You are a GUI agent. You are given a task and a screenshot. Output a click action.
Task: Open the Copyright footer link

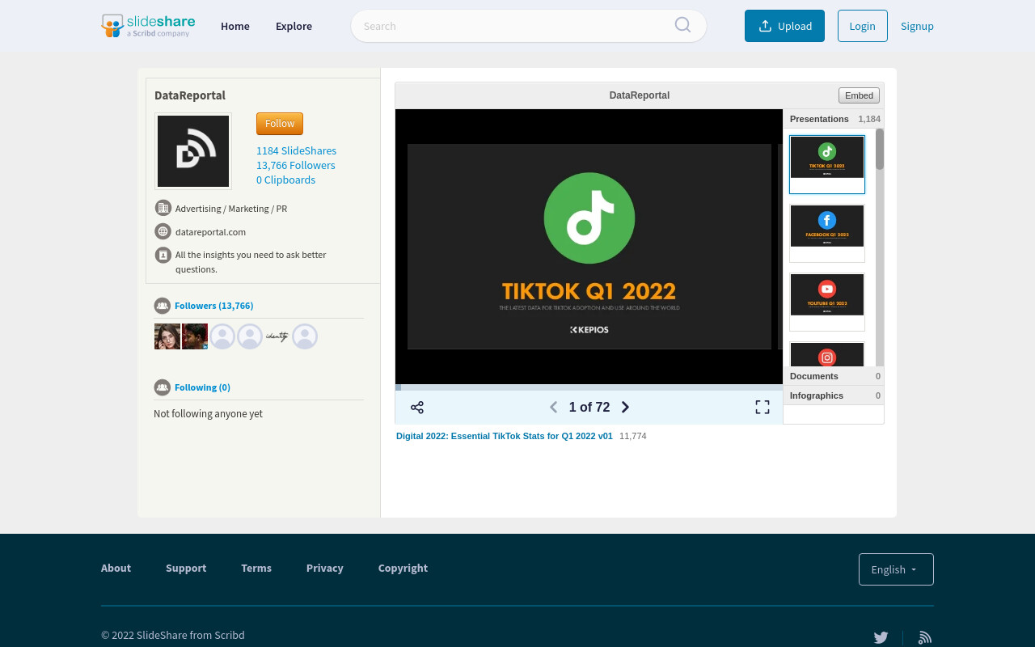pyautogui.click(x=403, y=568)
